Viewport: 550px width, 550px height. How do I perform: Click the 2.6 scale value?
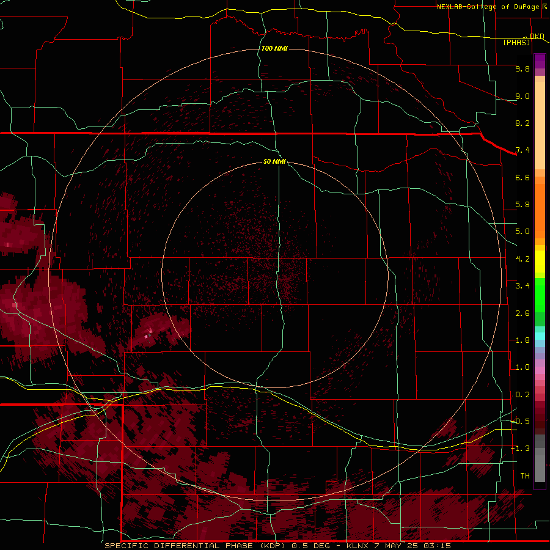click(522, 313)
